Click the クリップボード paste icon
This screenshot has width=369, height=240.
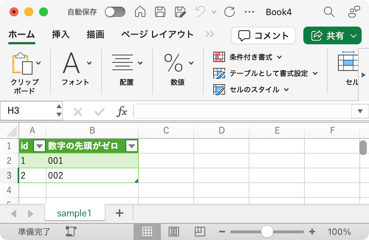pyautogui.click(x=23, y=64)
